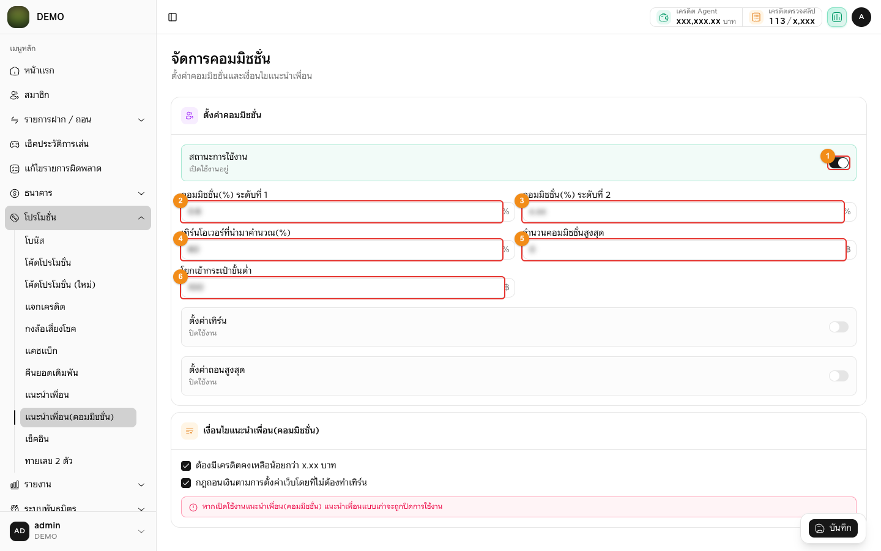Open the แคชแบ็ก link

click(x=78, y=351)
